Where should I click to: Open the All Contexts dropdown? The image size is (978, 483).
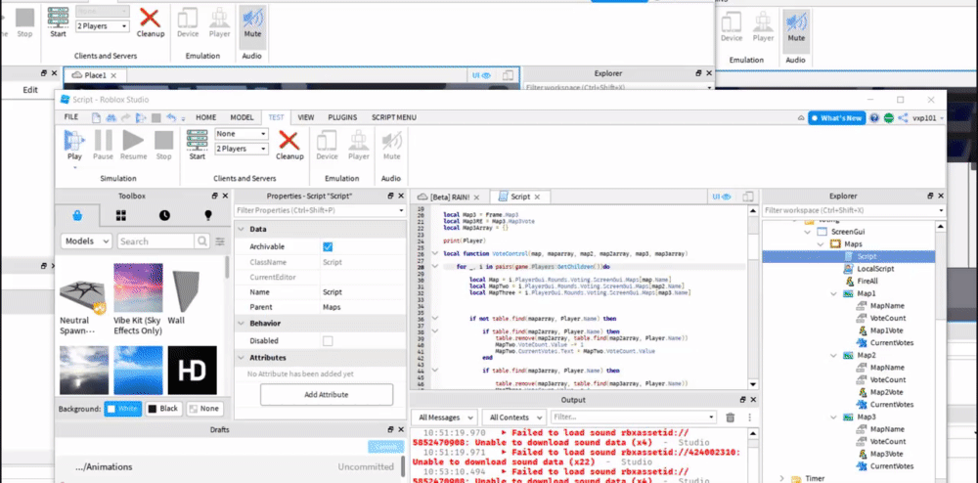(515, 417)
